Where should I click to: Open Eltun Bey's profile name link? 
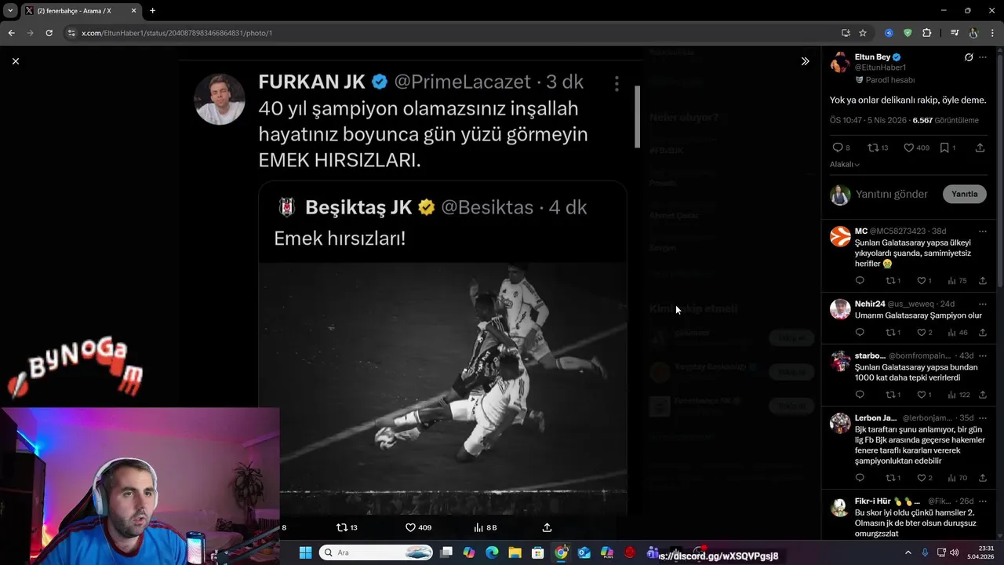(872, 57)
